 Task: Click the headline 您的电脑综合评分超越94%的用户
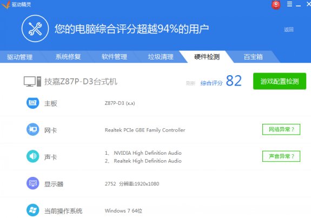click(131, 29)
